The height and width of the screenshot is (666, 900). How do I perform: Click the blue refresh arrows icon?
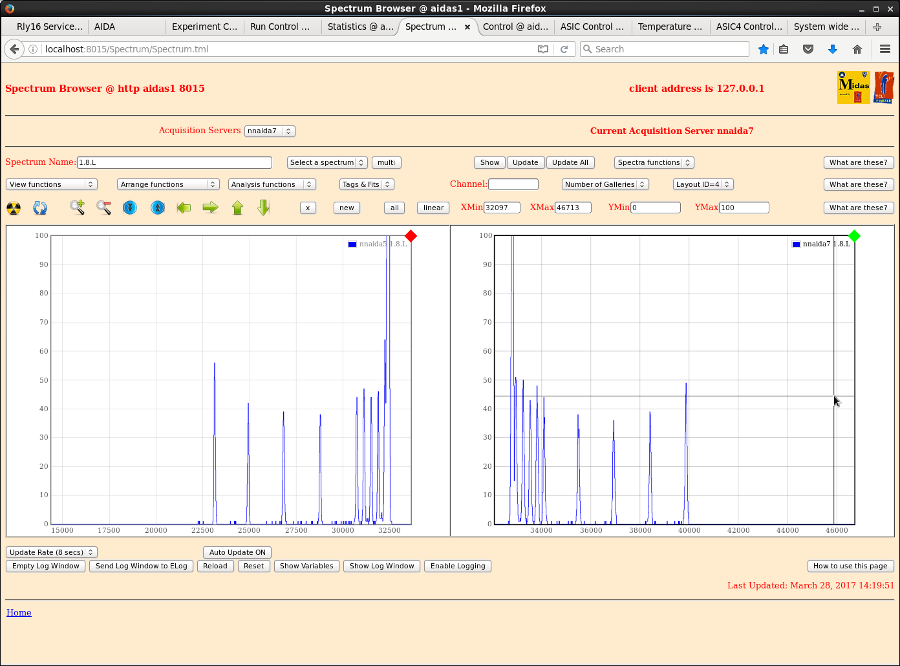pos(40,208)
